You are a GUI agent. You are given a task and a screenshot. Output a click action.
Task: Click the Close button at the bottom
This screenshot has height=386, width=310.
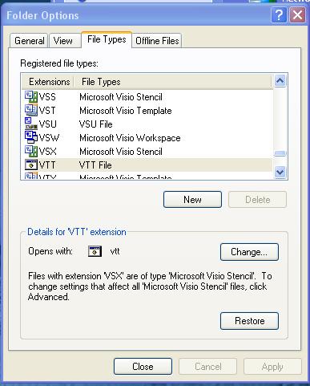pos(143,367)
